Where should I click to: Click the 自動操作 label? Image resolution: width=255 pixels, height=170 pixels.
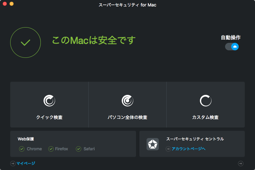pos(231,38)
